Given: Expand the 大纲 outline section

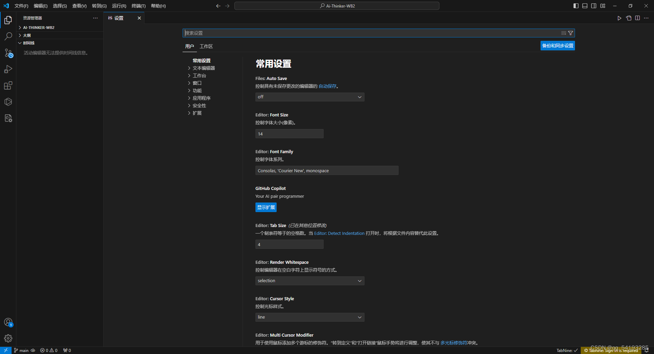Looking at the screenshot, I should 60,35.
